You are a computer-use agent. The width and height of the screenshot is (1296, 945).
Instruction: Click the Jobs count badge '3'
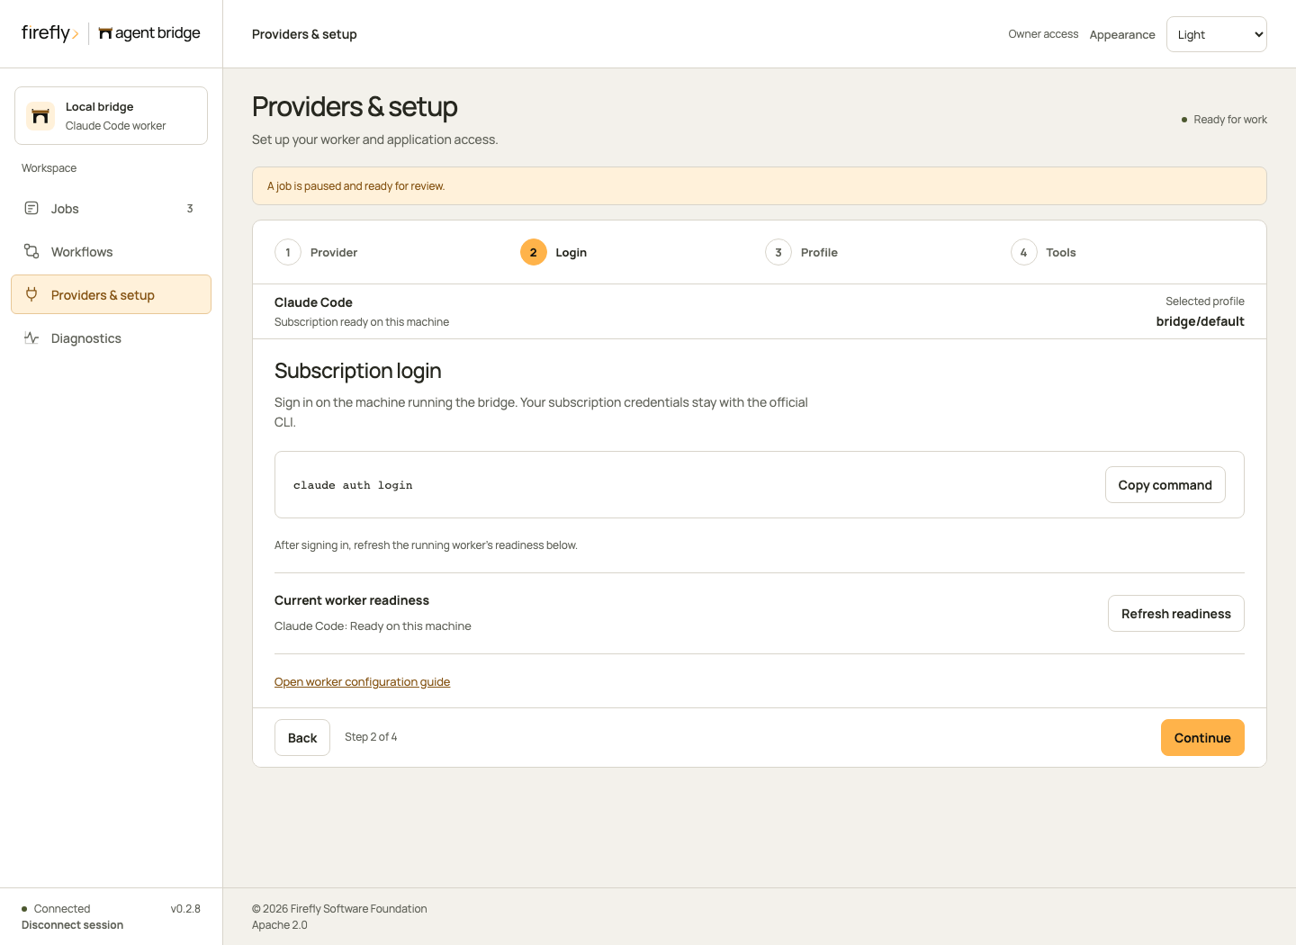[x=190, y=209]
